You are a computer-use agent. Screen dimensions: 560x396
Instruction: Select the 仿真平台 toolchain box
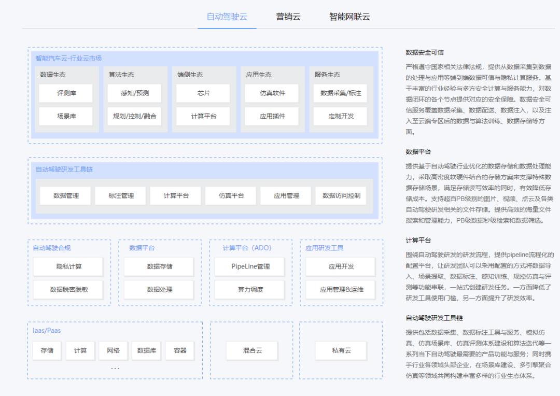(231, 196)
